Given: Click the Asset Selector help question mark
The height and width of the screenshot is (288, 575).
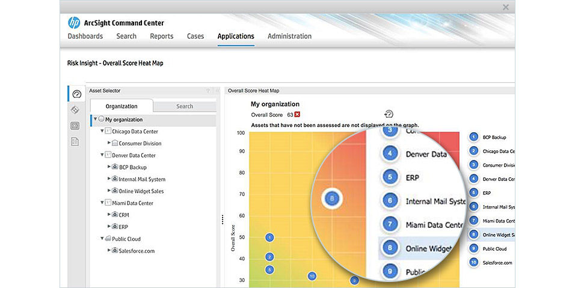Looking at the screenshot, I should point(208,91).
